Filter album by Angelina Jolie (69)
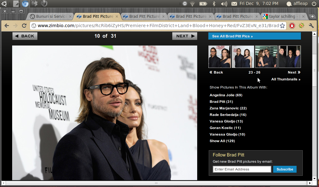Screen dimensions: 319x187 [x=226, y=95]
